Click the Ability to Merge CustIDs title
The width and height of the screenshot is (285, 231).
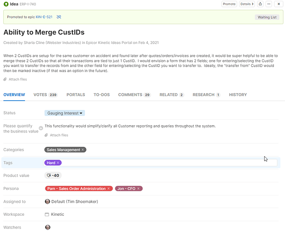tap(44, 32)
